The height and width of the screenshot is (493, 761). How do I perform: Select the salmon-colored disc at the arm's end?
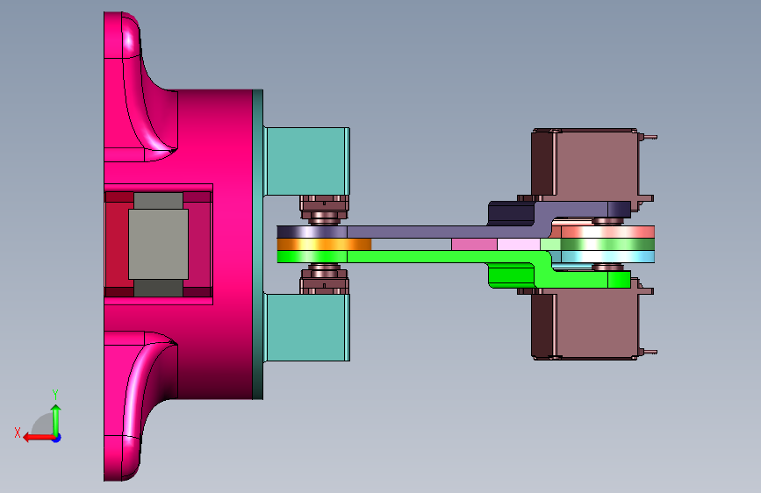[607, 232]
